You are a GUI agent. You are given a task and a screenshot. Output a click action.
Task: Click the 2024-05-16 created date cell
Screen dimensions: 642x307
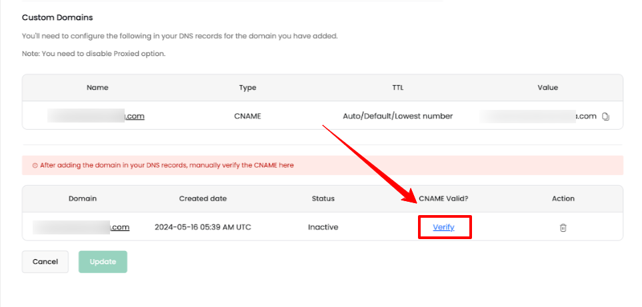point(203,227)
